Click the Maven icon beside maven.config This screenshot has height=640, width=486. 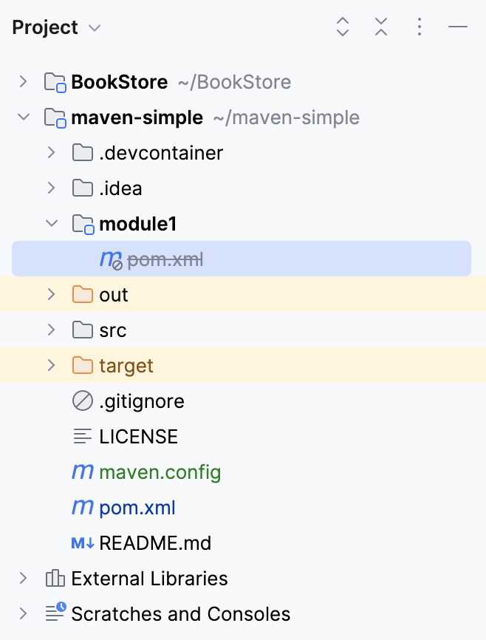(82, 472)
